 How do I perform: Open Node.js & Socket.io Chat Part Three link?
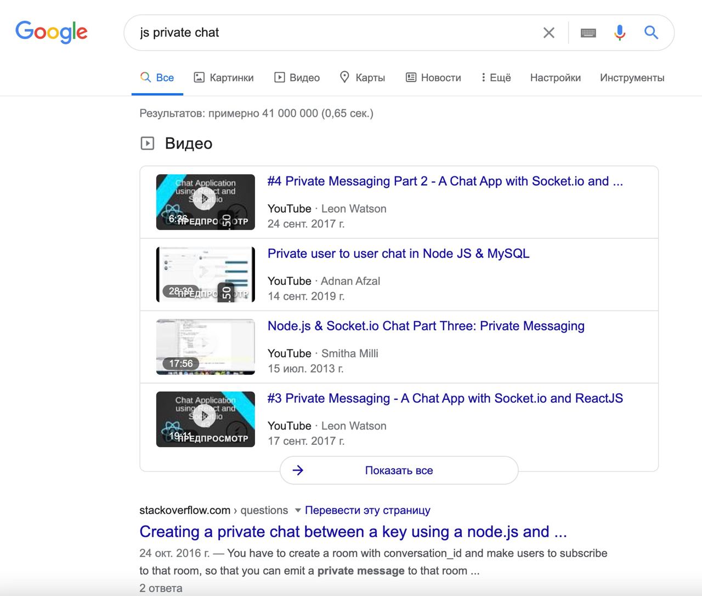point(426,326)
